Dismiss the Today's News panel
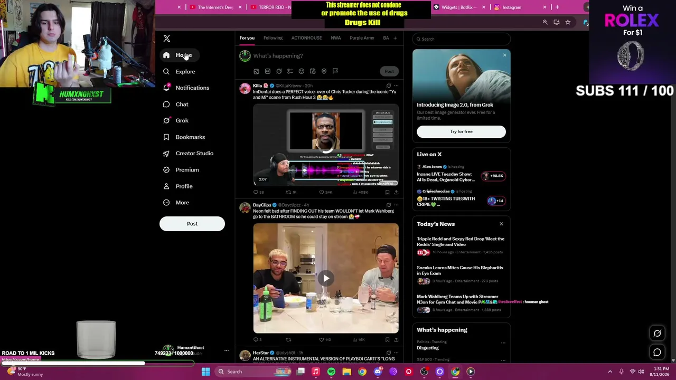Screen dimensions: 676x380 (x=501, y=224)
